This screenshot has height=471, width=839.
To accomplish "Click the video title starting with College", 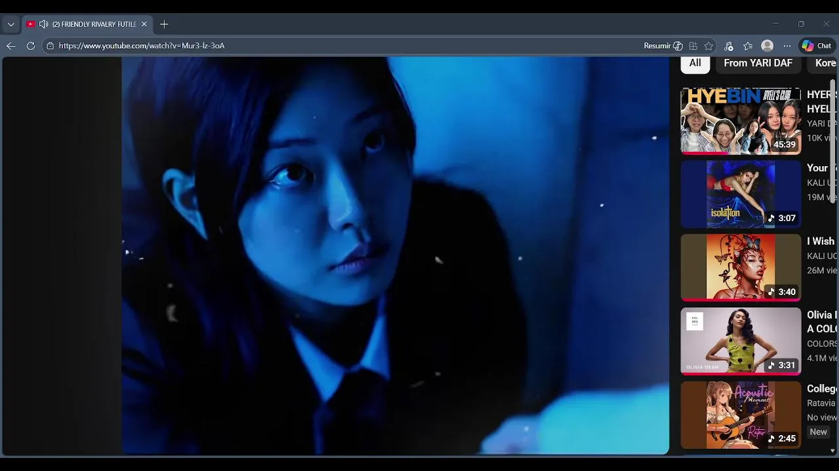I will [x=821, y=389].
